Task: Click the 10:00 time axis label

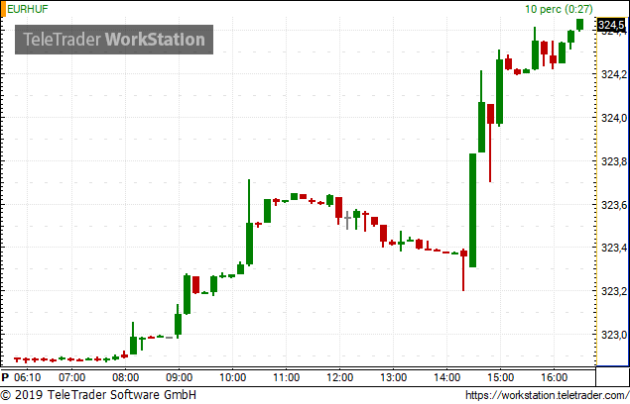Action: 232,377
